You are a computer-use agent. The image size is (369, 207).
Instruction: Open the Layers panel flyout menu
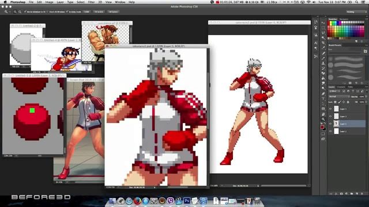(366, 87)
